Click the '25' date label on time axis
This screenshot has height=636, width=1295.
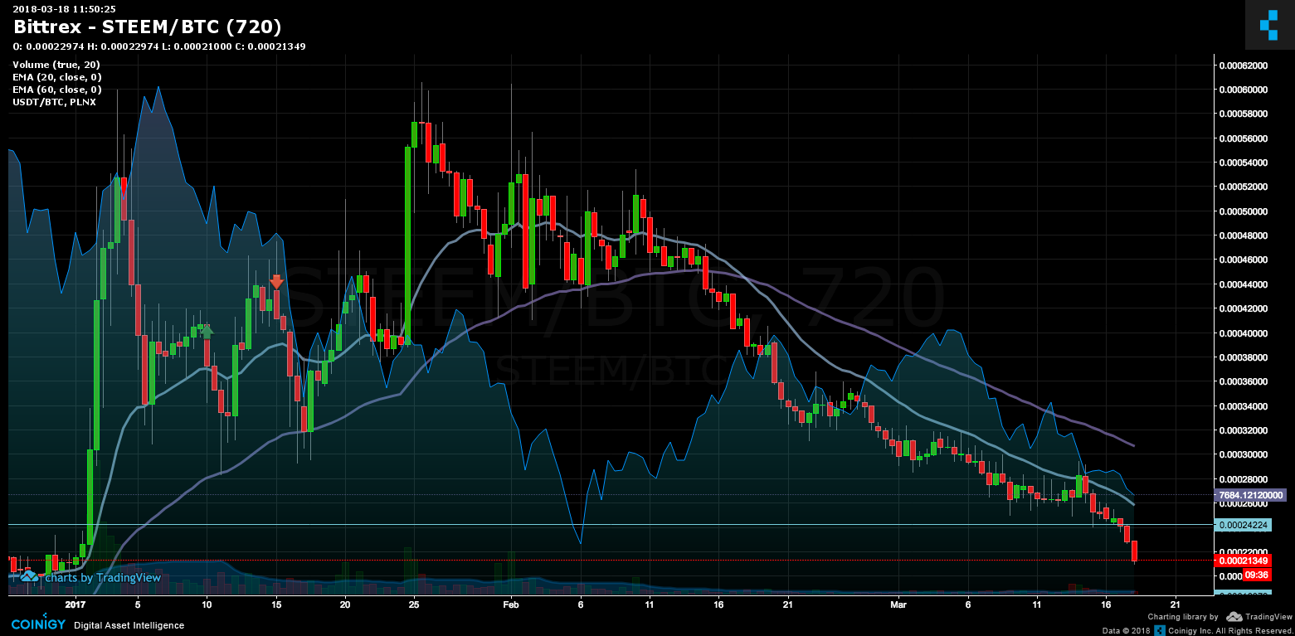[x=413, y=604]
